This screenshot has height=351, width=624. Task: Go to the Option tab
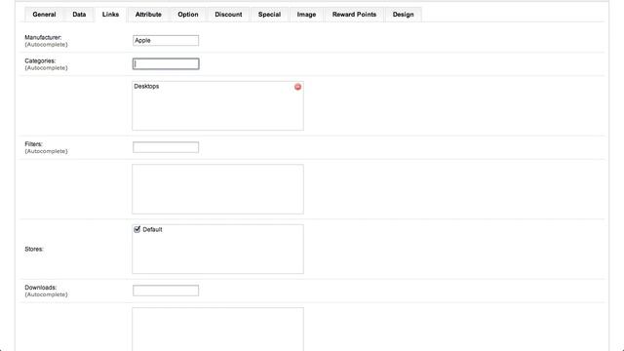pyautogui.click(x=188, y=15)
